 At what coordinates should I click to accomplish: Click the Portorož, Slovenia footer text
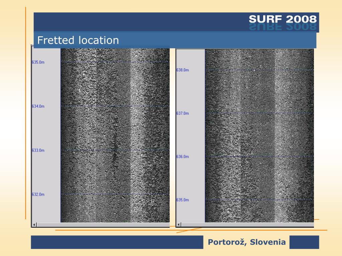point(247,242)
